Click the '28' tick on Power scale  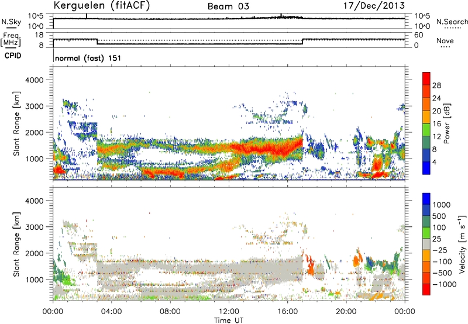pos(436,85)
